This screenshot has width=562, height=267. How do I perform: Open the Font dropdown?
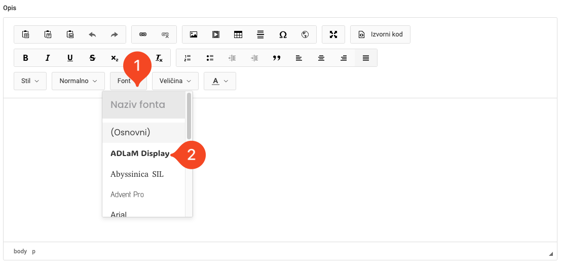128,81
